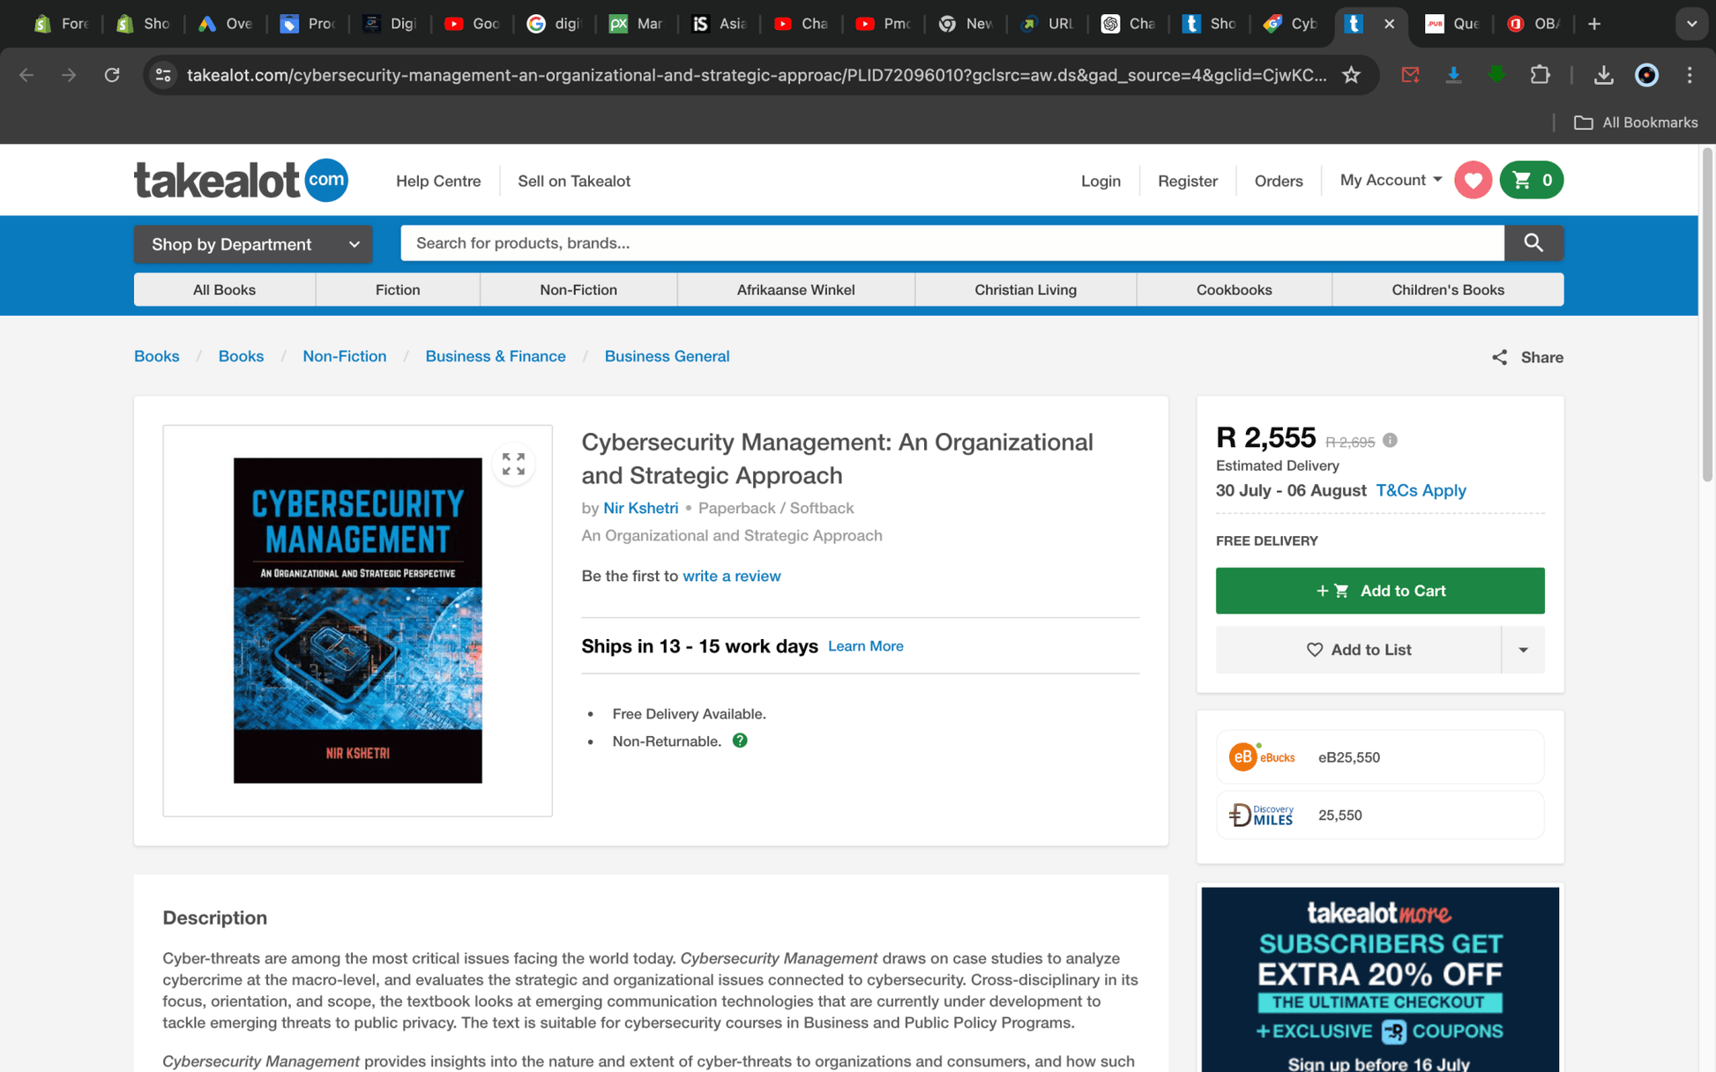Click the Non-Returnable help question mark
Image resolution: width=1716 pixels, height=1072 pixels.
click(740, 741)
